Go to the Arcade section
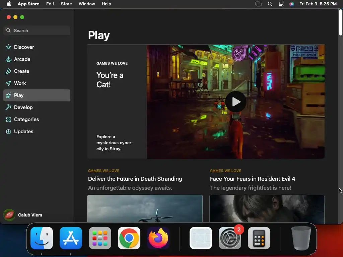 37,59
